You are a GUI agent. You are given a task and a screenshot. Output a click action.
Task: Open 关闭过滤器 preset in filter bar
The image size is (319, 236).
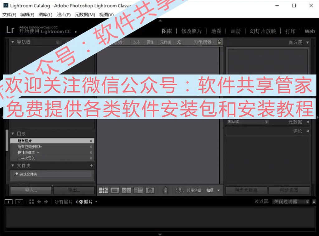204,42
